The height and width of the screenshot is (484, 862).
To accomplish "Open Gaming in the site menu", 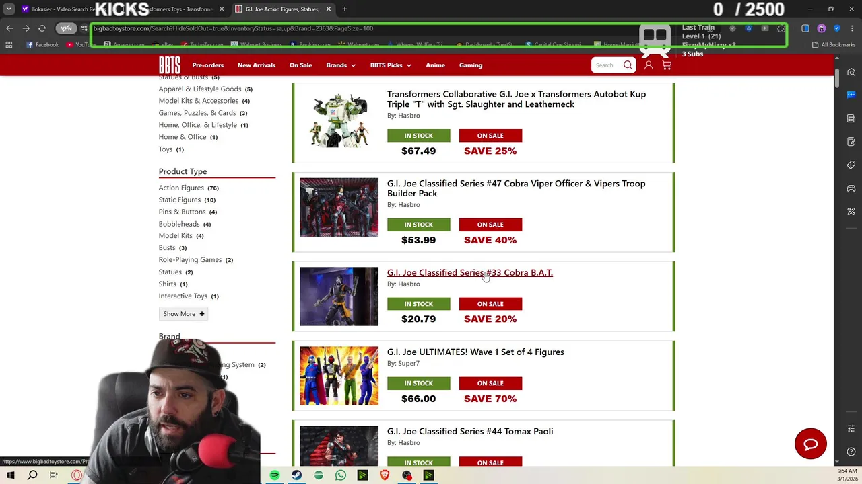I will coord(471,65).
